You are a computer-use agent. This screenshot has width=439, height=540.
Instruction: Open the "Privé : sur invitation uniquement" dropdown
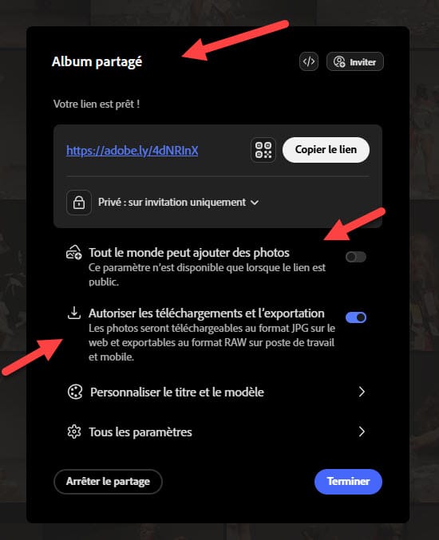(178, 202)
